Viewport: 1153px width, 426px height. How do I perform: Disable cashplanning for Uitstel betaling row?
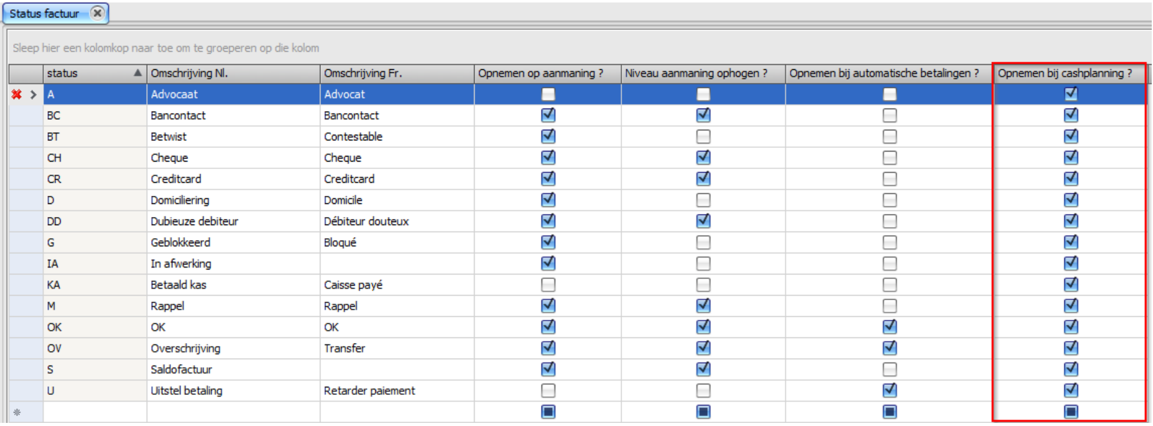pyautogui.click(x=1071, y=390)
